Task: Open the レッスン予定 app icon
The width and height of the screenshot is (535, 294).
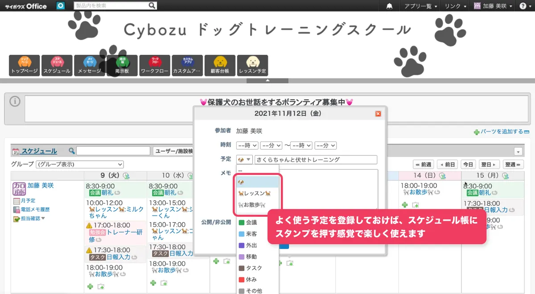Action: 253,65
